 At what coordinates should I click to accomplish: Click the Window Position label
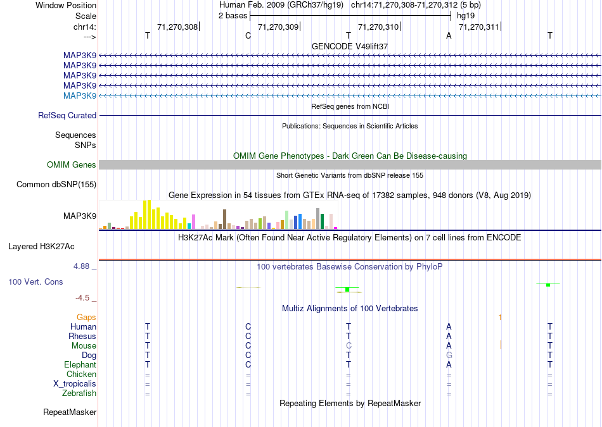point(66,5)
